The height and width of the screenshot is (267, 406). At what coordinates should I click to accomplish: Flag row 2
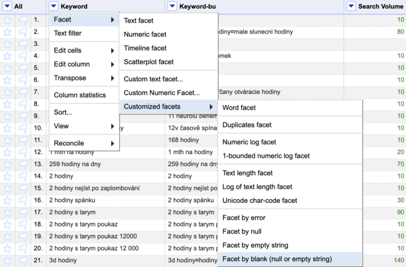(x=23, y=32)
